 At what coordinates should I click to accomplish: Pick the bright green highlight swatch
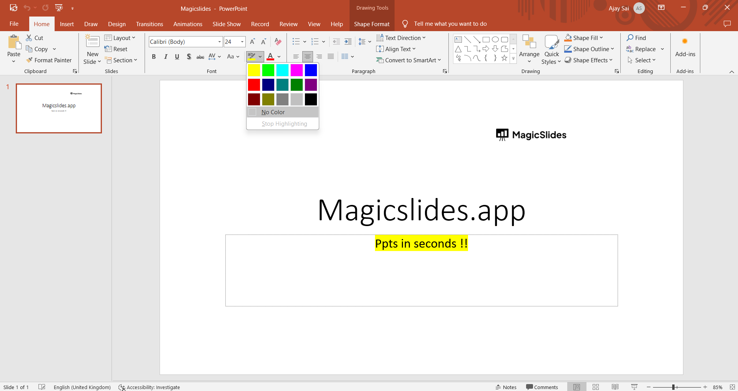pyautogui.click(x=268, y=70)
